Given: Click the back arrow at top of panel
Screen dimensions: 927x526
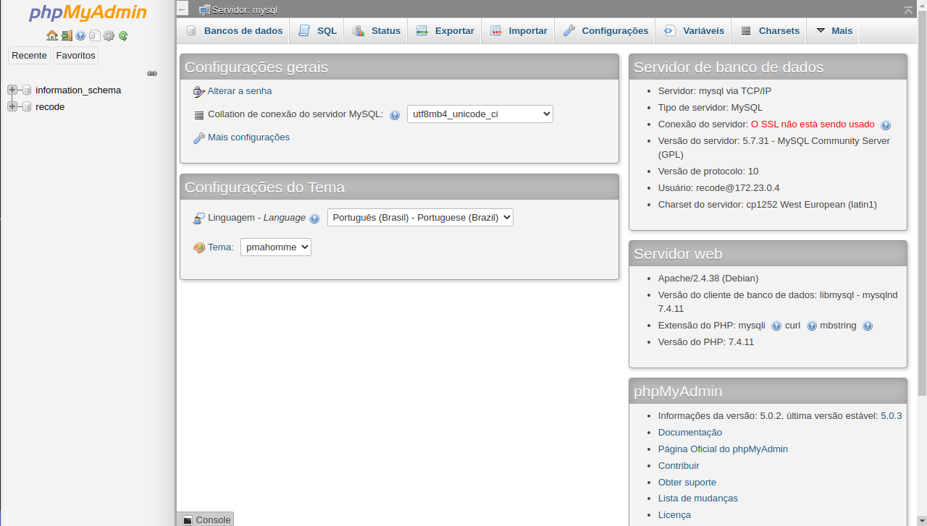Looking at the screenshot, I should click(183, 9).
